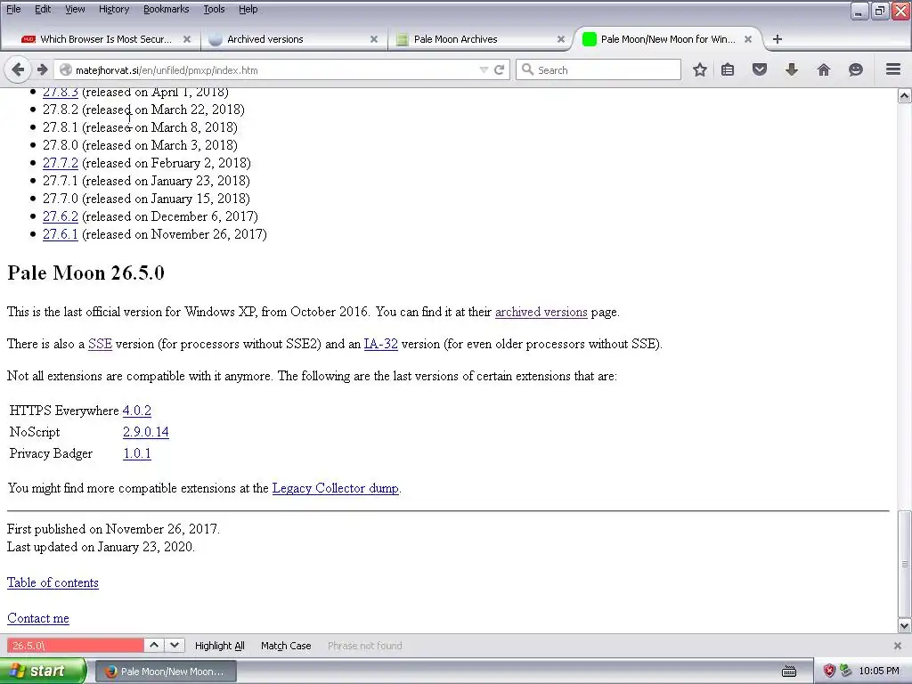912x684 pixels.
Task: Switch to the Archived versions tab
Action: pos(294,39)
